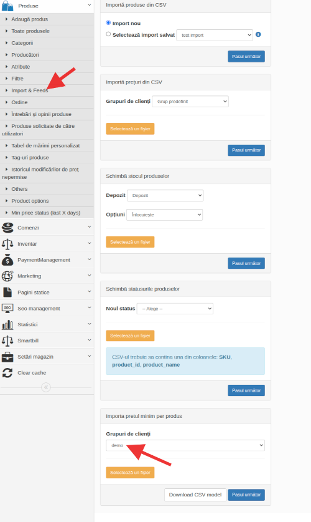Click the info icon beside saved import
Screen dimensions: 311x522
[x=258, y=34]
